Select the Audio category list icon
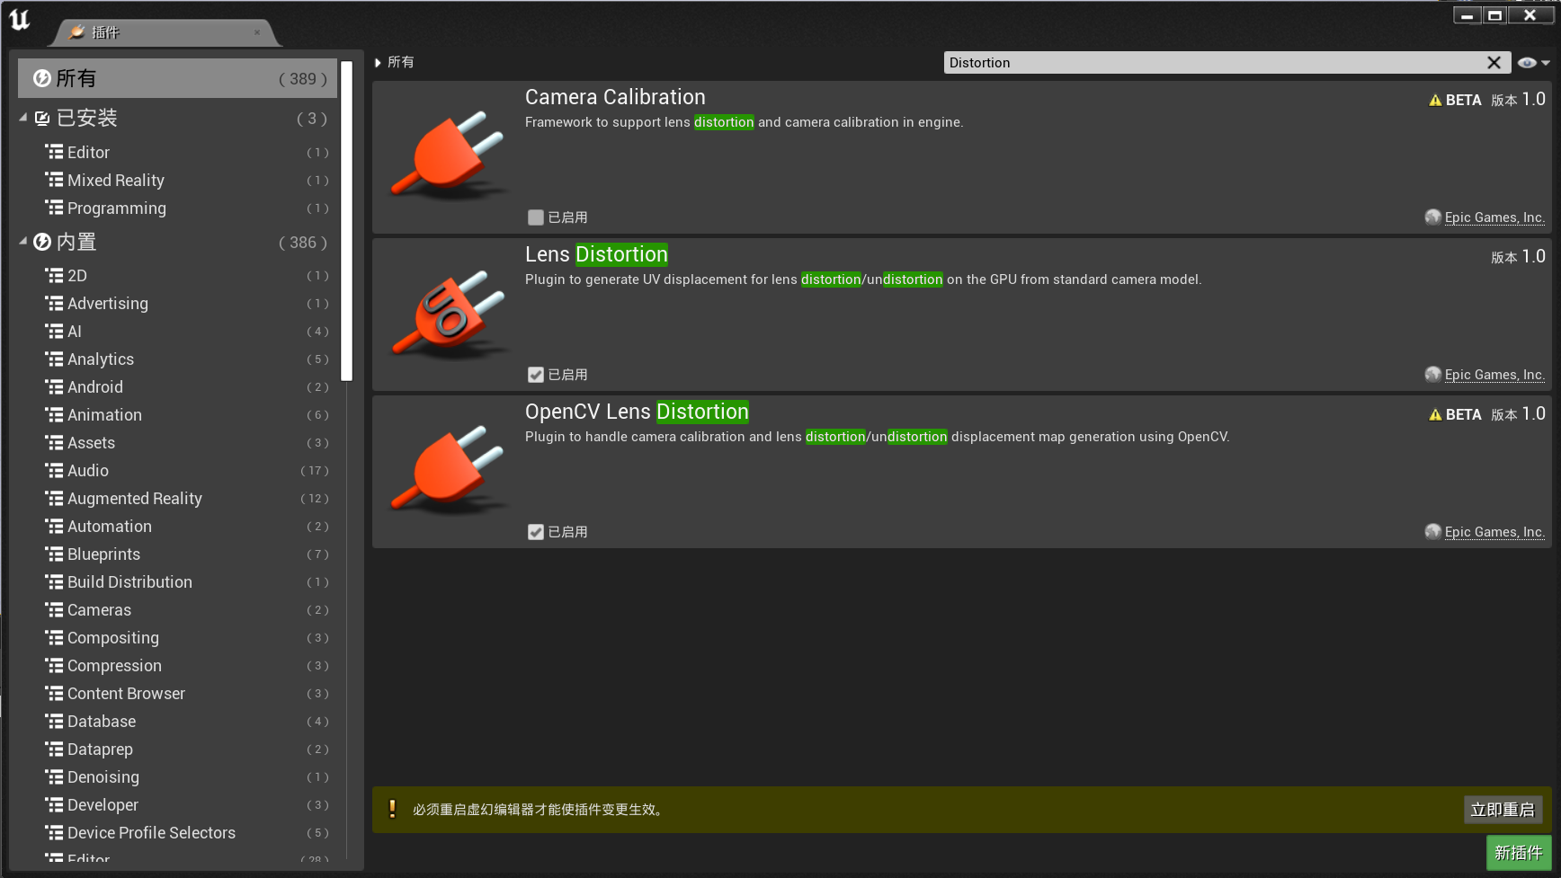This screenshot has height=878, width=1561. pyautogui.click(x=55, y=471)
